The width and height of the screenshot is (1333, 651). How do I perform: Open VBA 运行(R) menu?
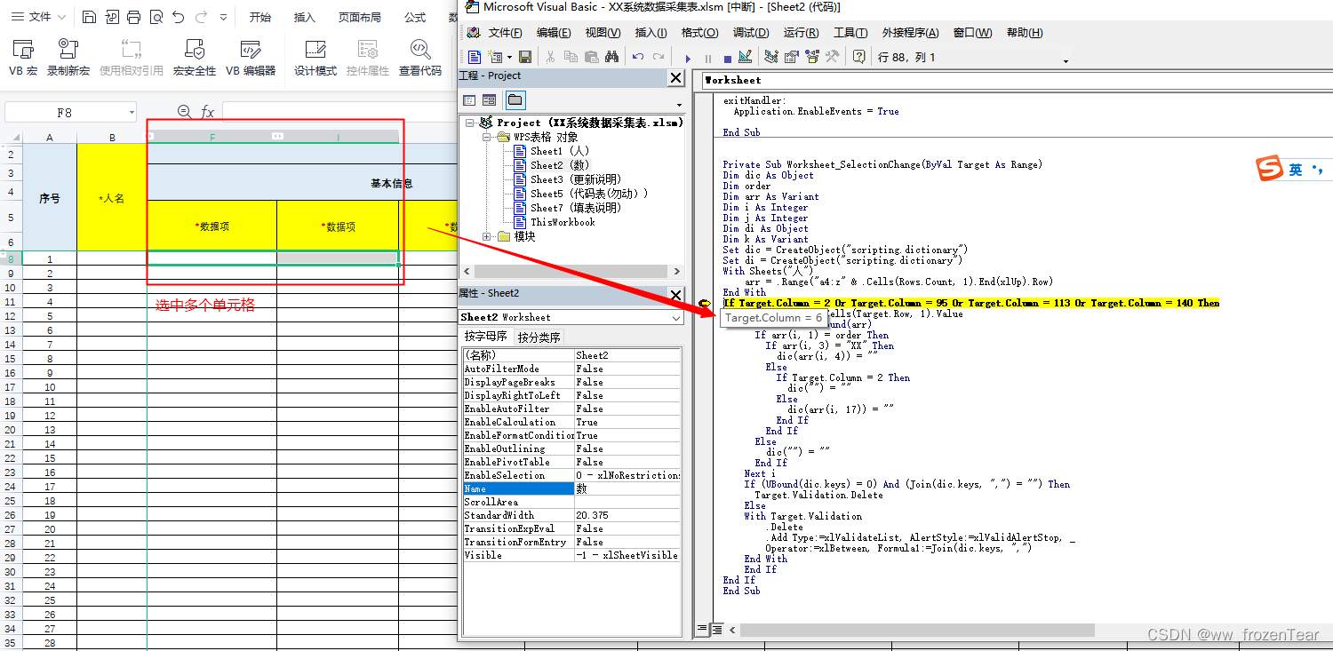[x=801, y=33]
